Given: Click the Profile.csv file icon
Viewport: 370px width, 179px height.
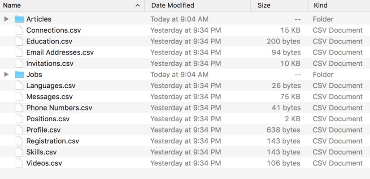Looking at the screenshot, I should pyautogui.click(x=19, y=130).
